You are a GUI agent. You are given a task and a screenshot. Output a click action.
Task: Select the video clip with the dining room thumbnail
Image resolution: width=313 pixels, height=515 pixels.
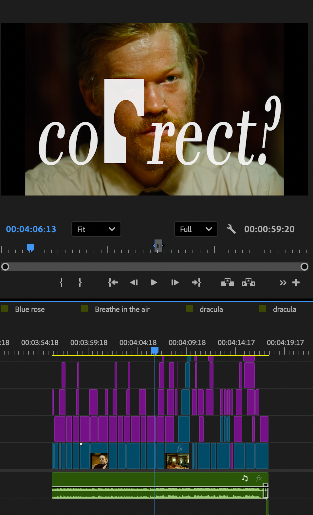[177, 456]
